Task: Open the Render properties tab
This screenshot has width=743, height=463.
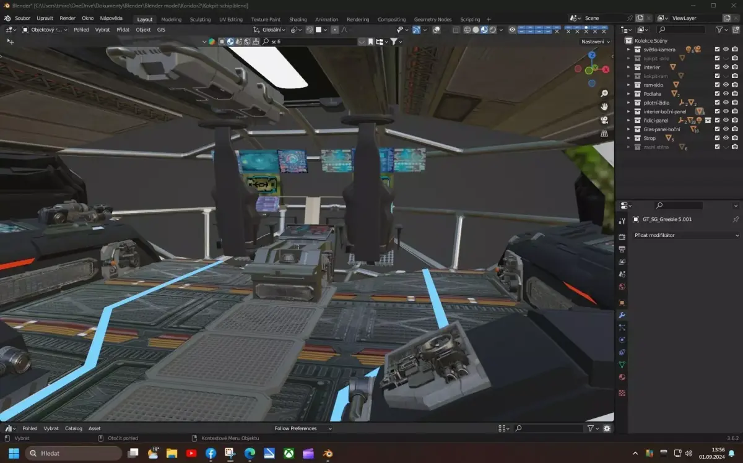Action: tap(622, 237)
